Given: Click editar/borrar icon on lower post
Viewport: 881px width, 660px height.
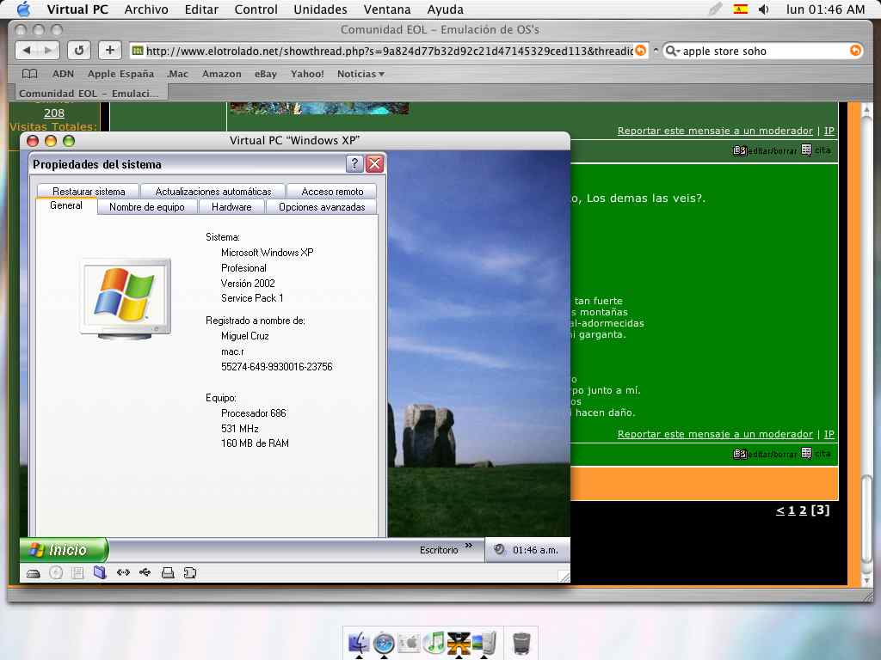Looking at the screenshot, I should (x=764, y=454).
